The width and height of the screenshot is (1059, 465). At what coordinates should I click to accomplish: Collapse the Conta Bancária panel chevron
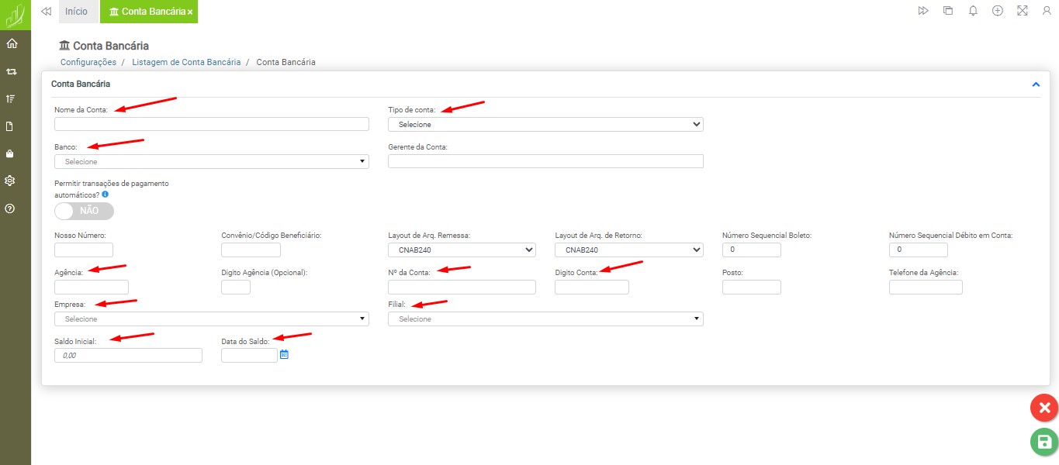[1036, 84]
